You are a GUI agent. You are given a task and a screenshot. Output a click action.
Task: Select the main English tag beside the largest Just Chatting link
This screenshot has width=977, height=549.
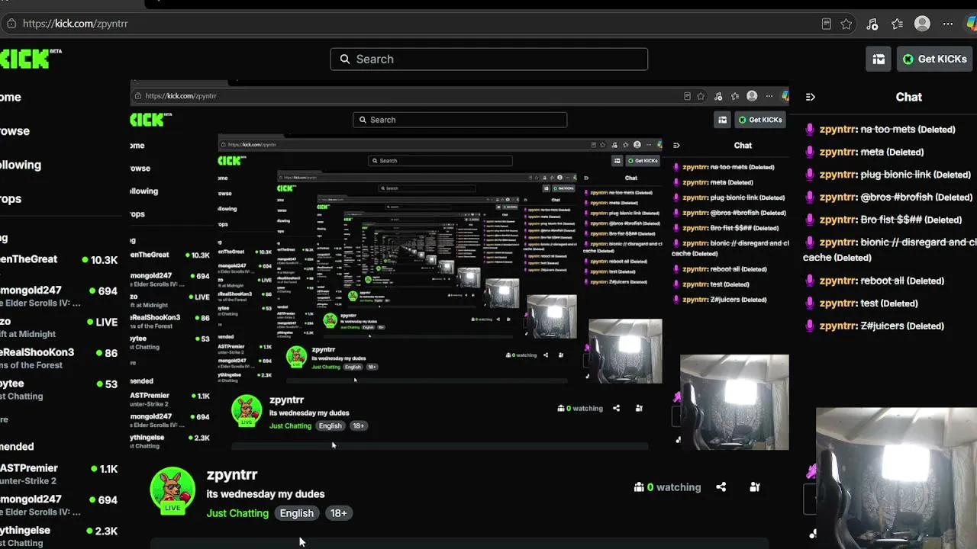coord(296,513)
